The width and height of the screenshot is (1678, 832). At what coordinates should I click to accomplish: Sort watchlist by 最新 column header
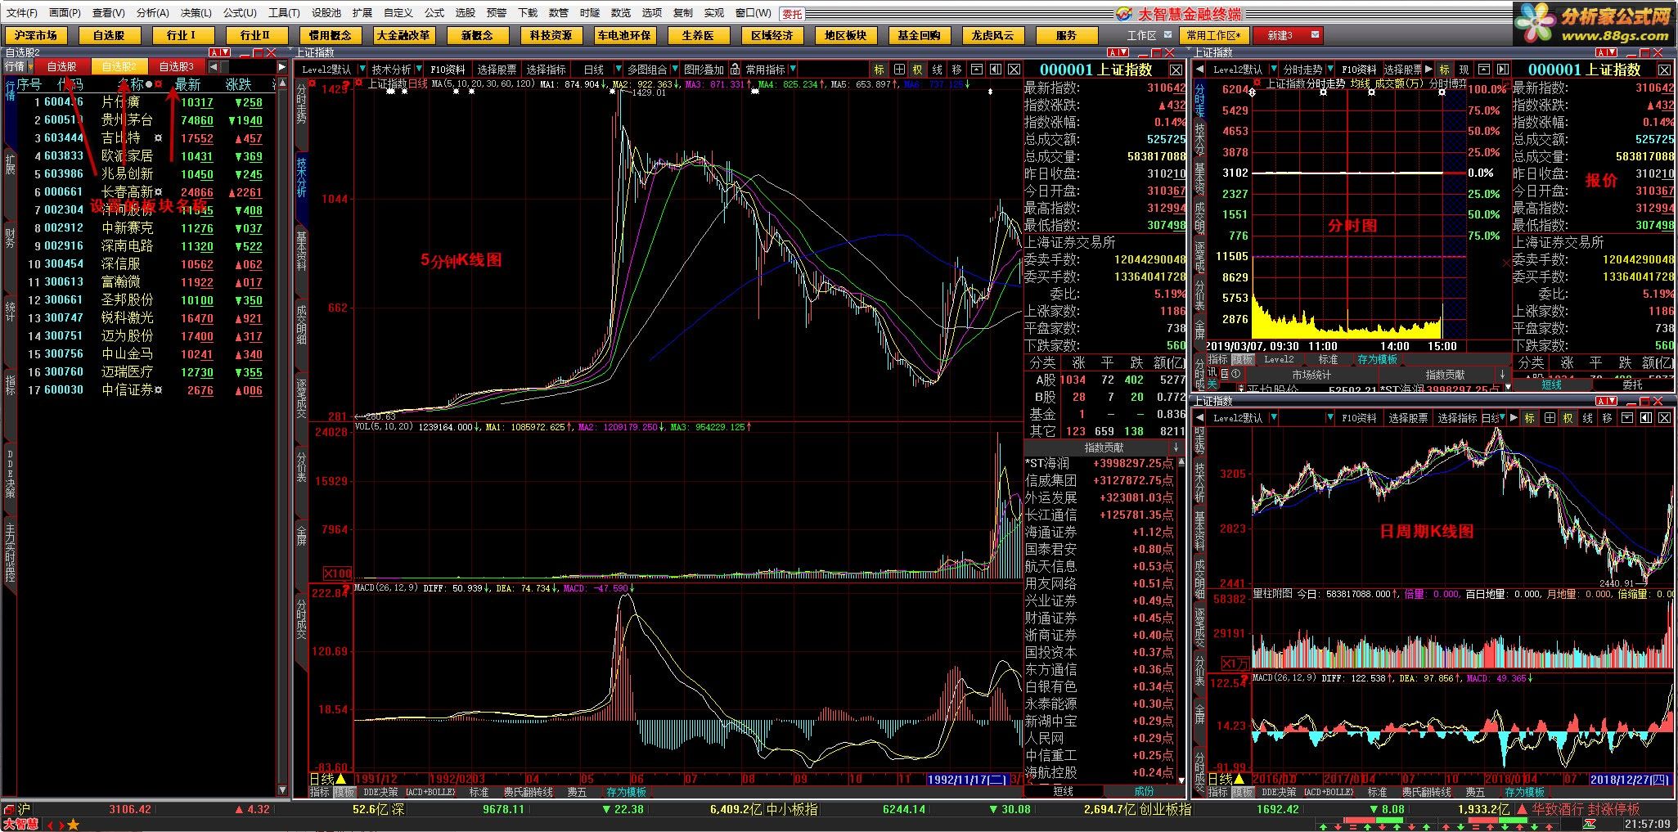coord(187,84)
